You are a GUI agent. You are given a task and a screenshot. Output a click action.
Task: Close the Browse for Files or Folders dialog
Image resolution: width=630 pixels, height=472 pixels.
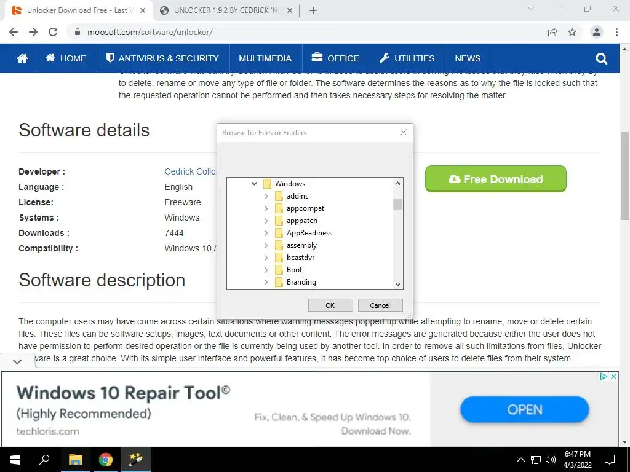coord(404,133)
